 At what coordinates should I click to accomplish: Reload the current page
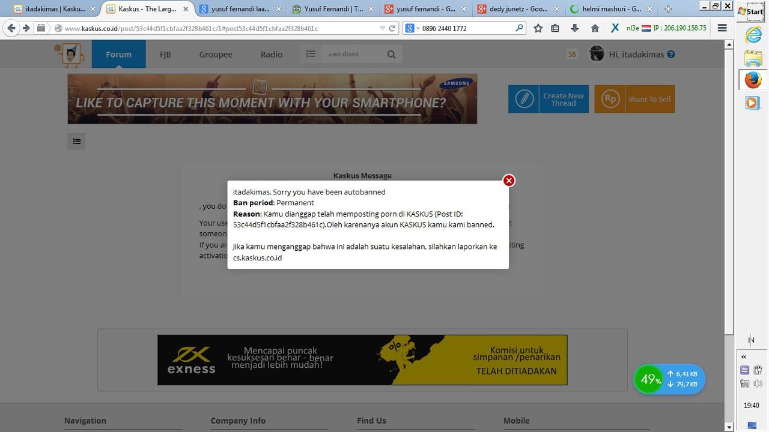tap(392, 28)
